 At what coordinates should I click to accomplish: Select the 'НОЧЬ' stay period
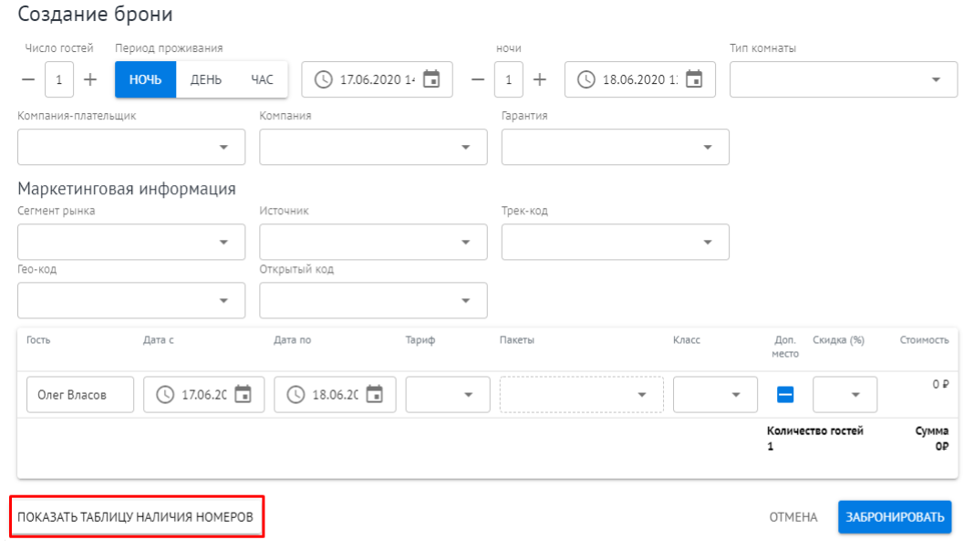coord(145,79)
